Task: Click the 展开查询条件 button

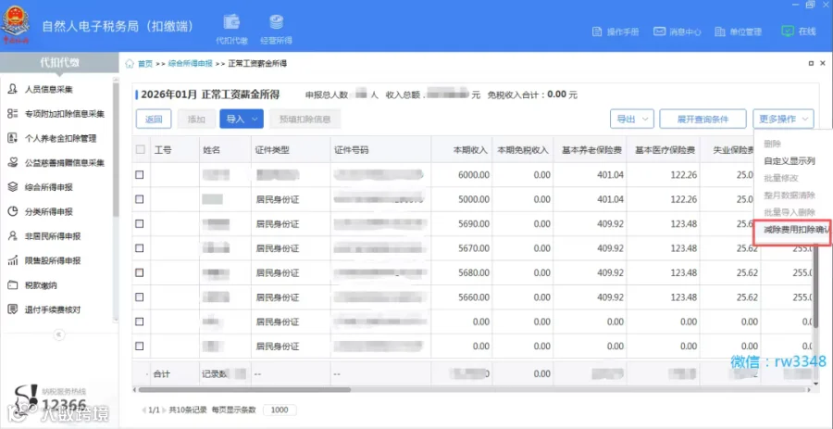Action: [702, 120]
